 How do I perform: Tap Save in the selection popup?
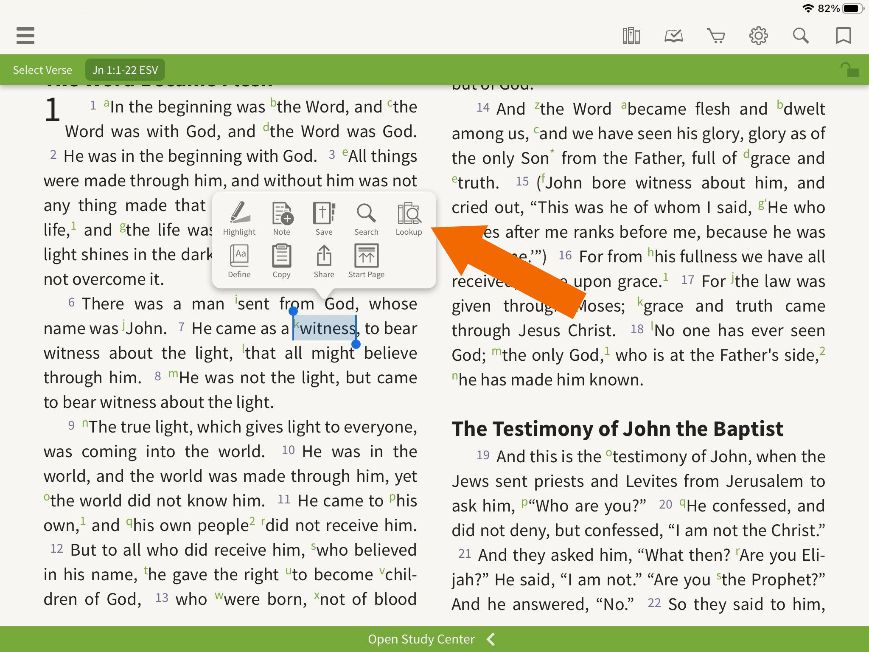point(324,219)
